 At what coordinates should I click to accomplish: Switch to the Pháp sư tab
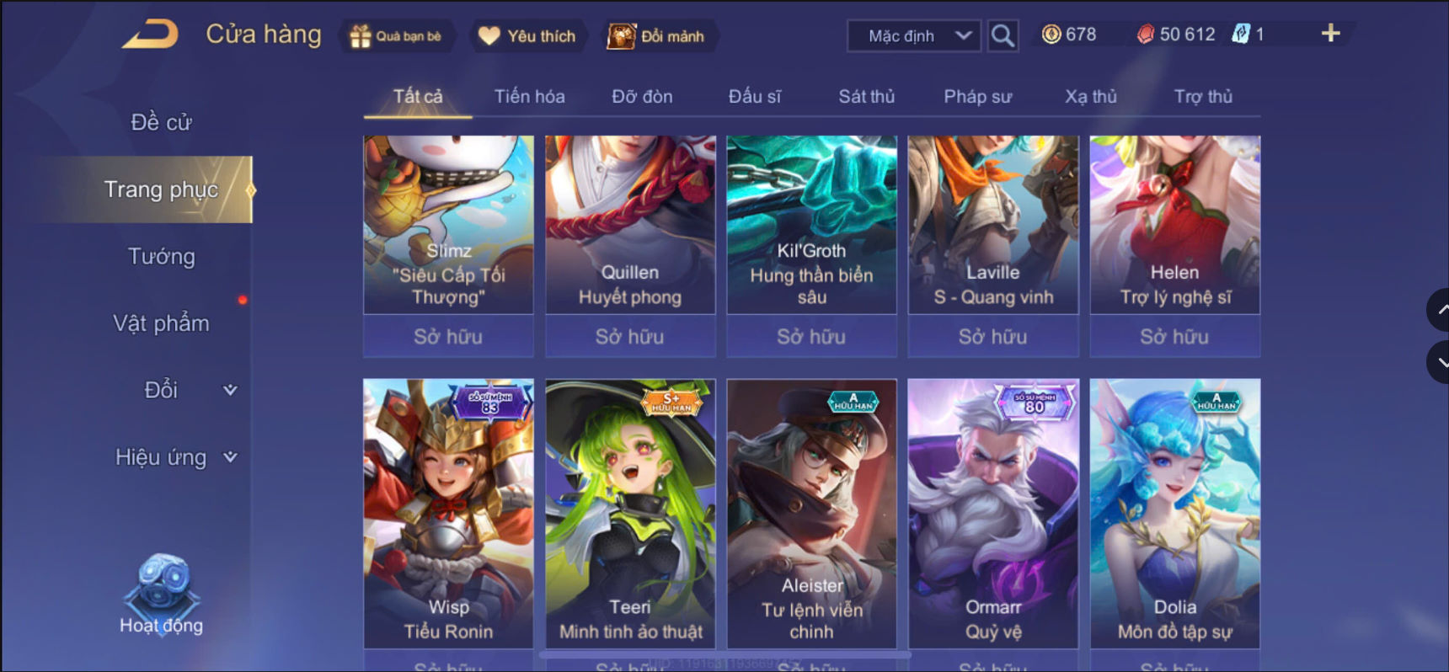pos(977,97)
